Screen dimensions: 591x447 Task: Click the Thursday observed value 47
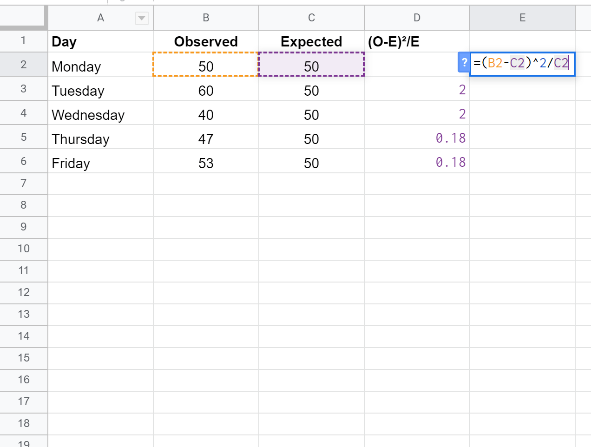(206, 139)
